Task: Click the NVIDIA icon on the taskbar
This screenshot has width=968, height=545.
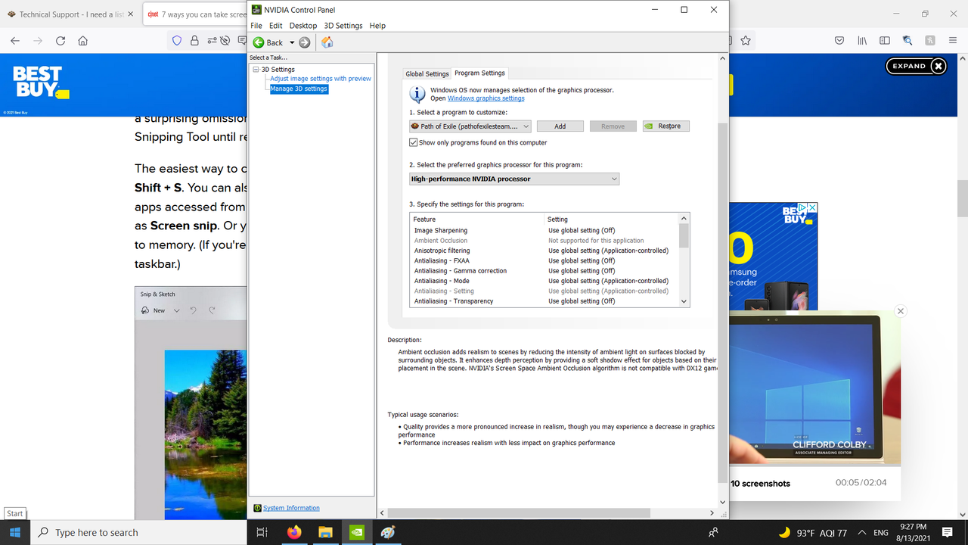Action: pos(356,532)
